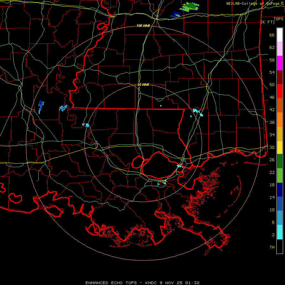This screenshot has width=285, height=285.
Task: Select the yellow legend color block
Action: [x=280, y=148]
